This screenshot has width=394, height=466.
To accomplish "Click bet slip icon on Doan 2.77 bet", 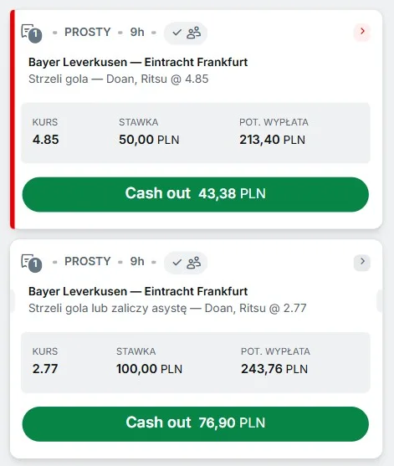I will 31,263.
